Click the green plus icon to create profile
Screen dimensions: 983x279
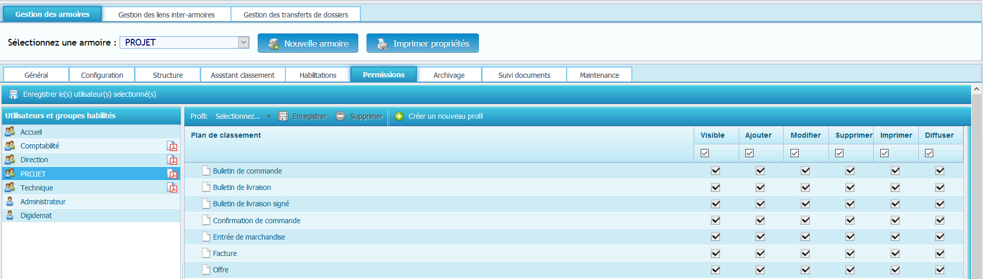[399, 116]
